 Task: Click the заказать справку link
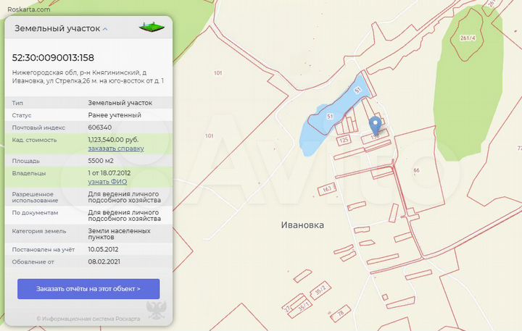[116, 148]
